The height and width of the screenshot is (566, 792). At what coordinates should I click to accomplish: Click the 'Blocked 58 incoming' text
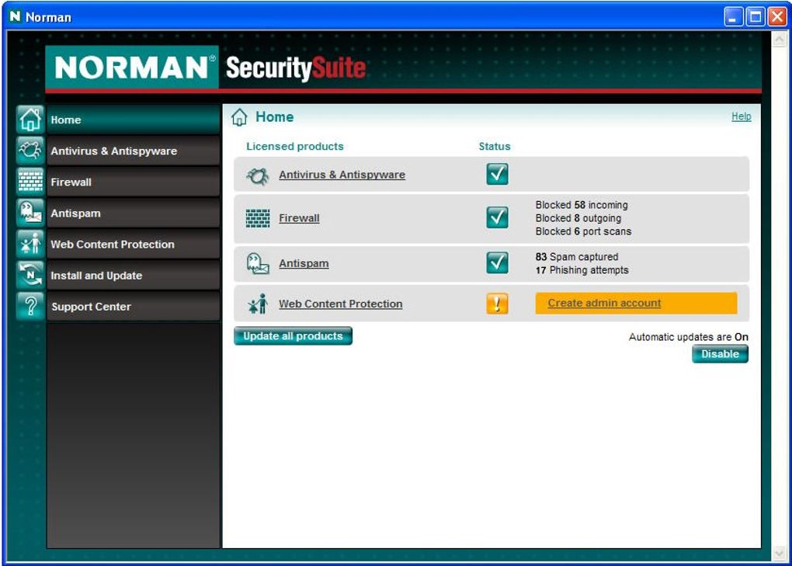tap(582, 205)
